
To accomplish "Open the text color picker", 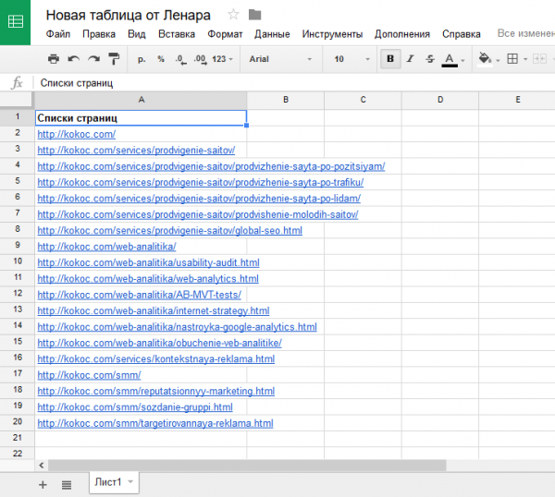I will [x=450, y=59].
